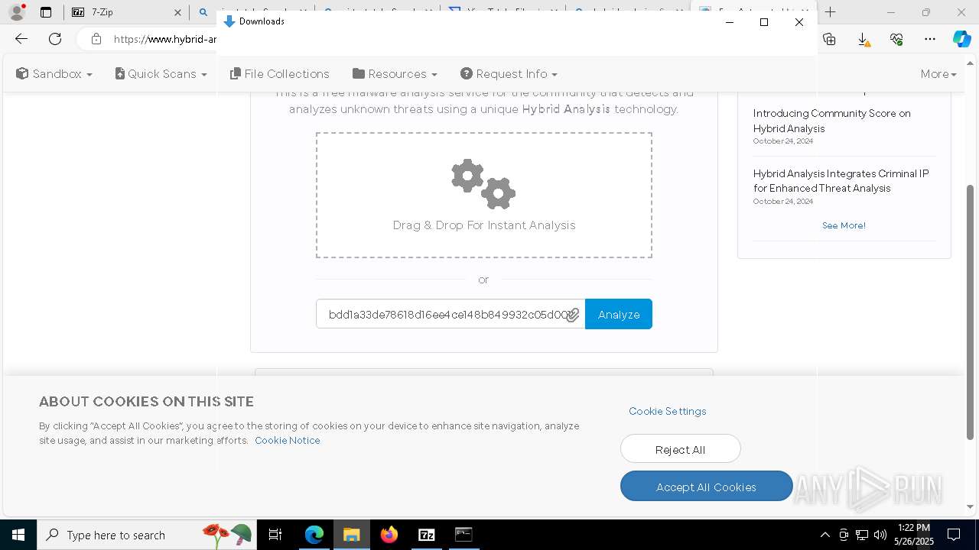This screenshot has height=550, width=979.
Task: Open Introducing Community Score on Hybrid Analysis article
Action: coord(831,121)
